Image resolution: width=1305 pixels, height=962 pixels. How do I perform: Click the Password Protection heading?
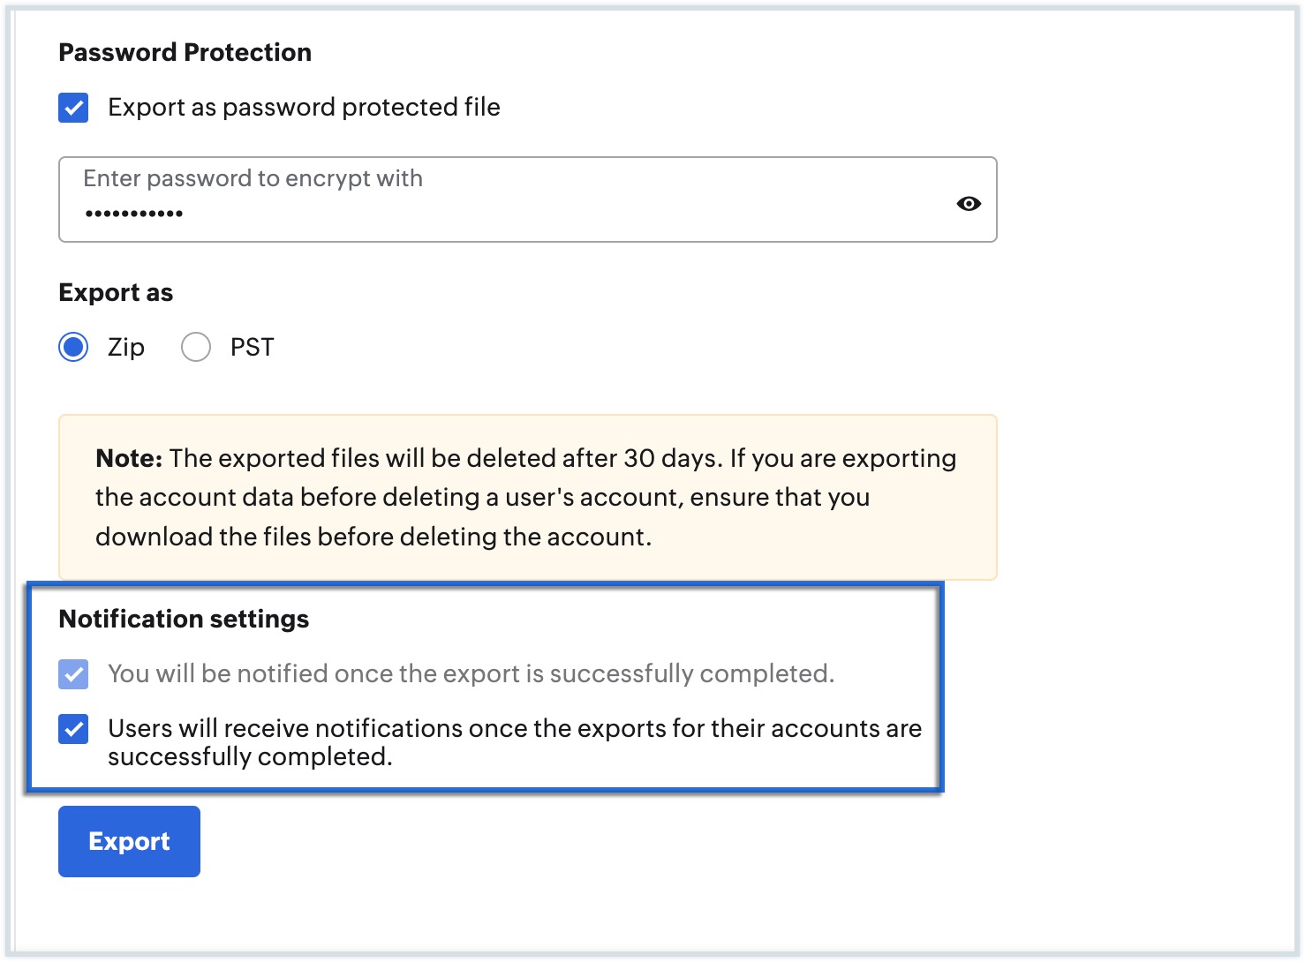pos(185,52)
